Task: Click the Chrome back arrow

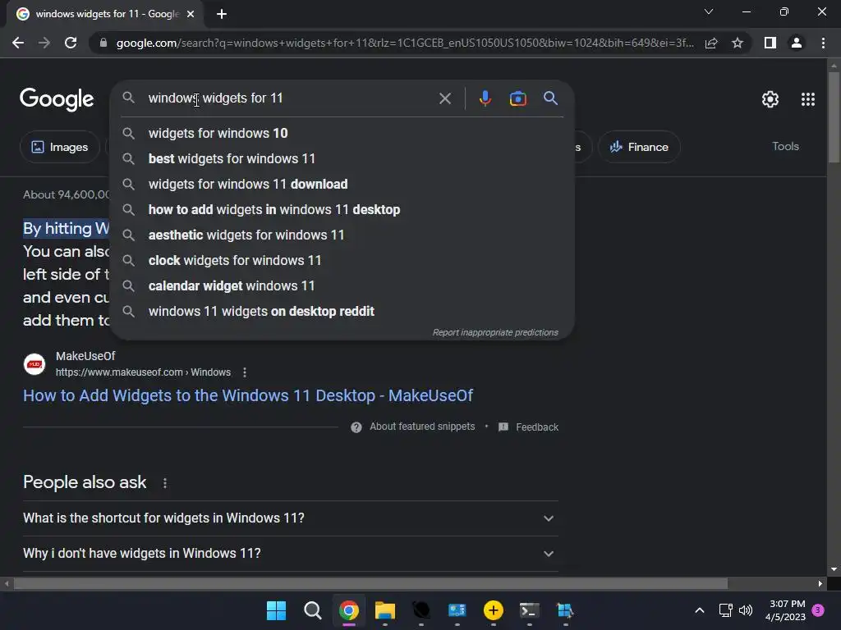Action: pos(18,43)
